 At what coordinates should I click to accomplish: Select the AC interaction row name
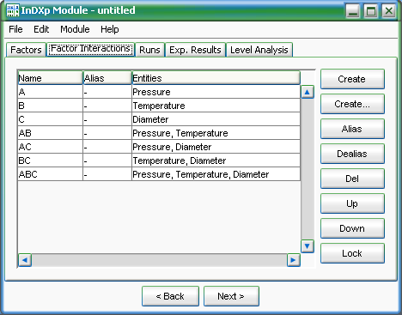pos(50,147)
